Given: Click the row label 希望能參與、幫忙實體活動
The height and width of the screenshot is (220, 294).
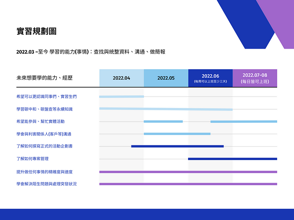Looking at the screenshot, I should click(x=40, y=122).
